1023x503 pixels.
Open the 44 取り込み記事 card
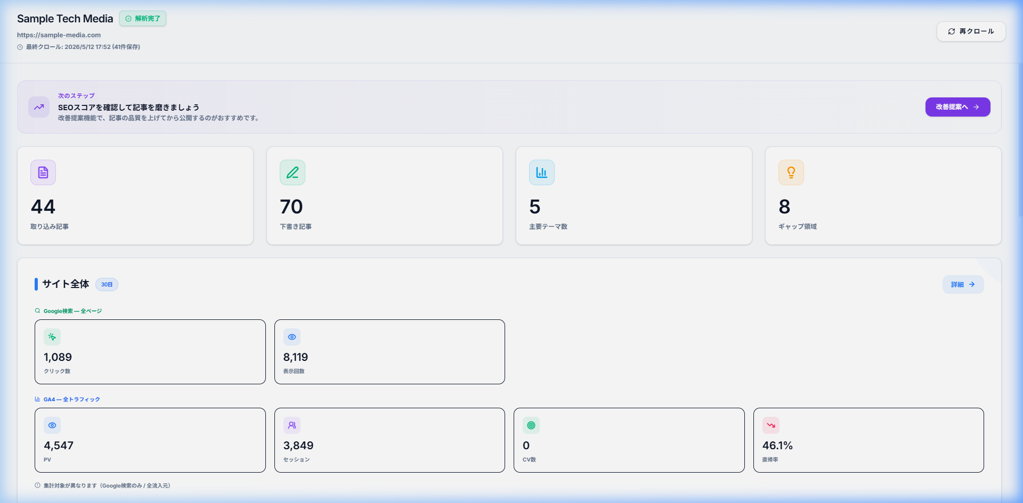pos(135,196)
